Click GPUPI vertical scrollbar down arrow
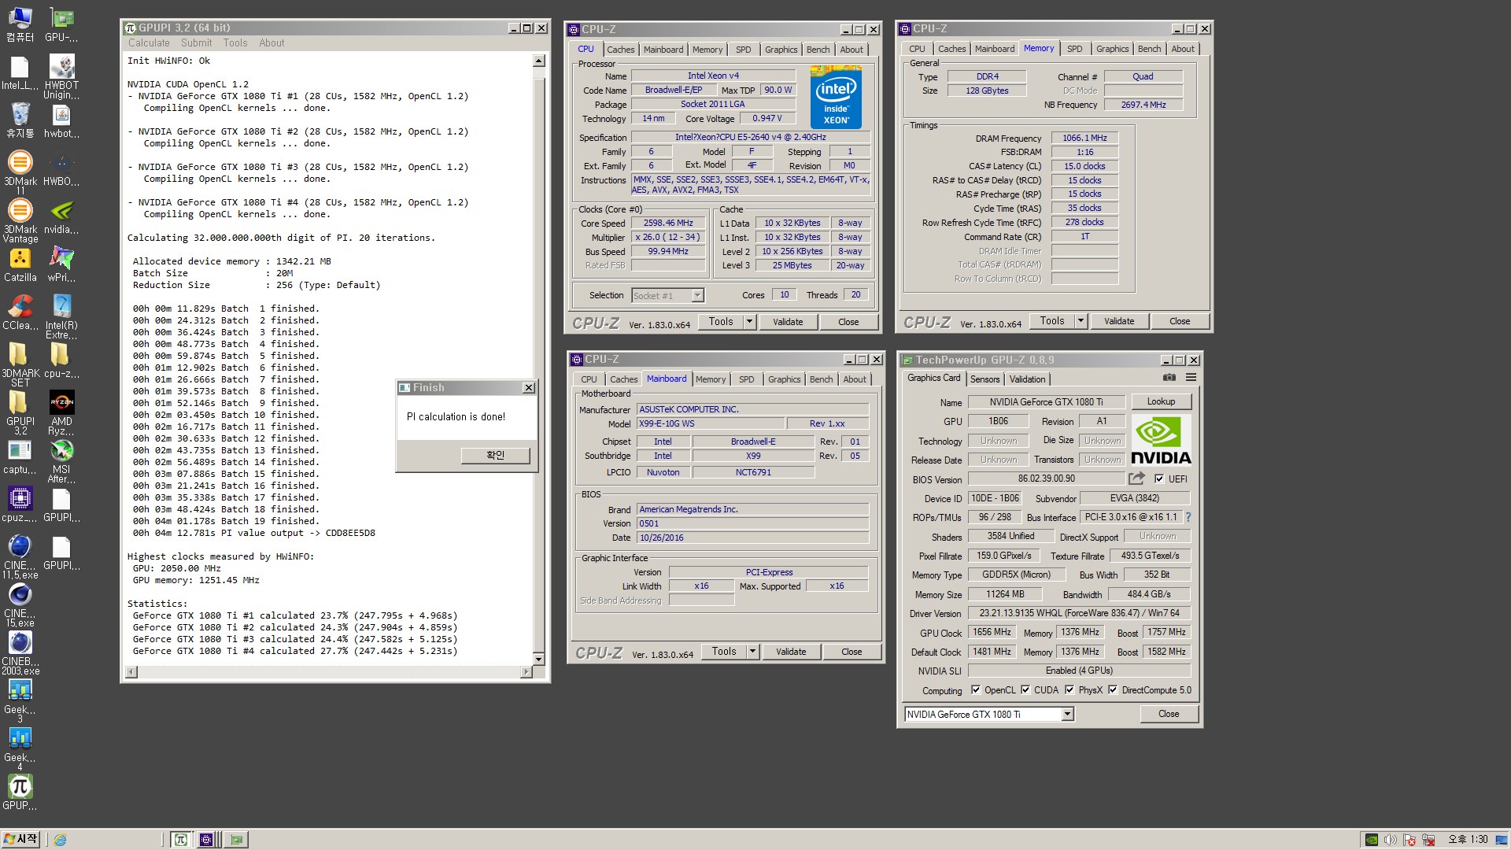The height and width of the screenshot is (850, 1511). point(539,659)
